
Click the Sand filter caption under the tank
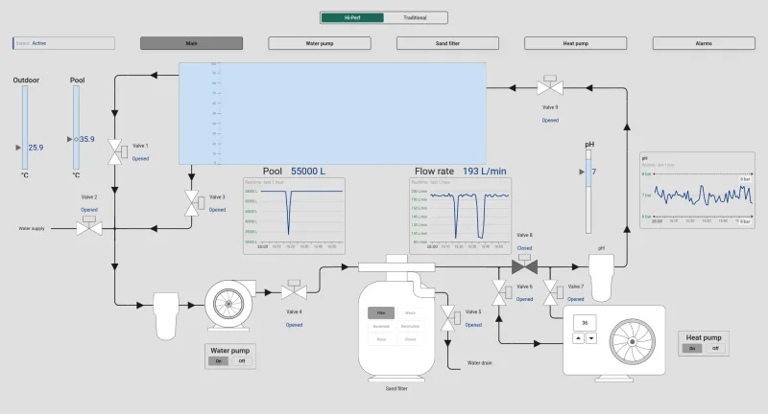click(x=396, y=388)
